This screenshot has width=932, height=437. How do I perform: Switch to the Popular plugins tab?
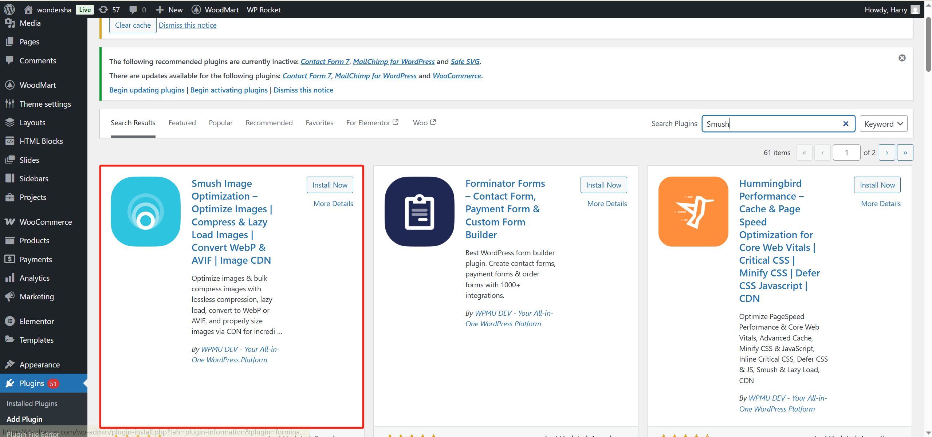click(220, 123)
